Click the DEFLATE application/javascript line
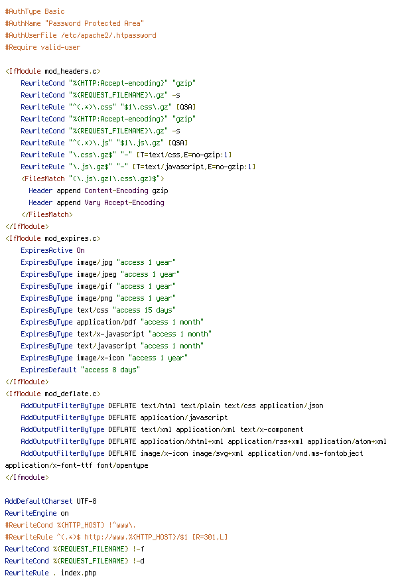Screen dimensions: 398x584 tap(124, 417)
